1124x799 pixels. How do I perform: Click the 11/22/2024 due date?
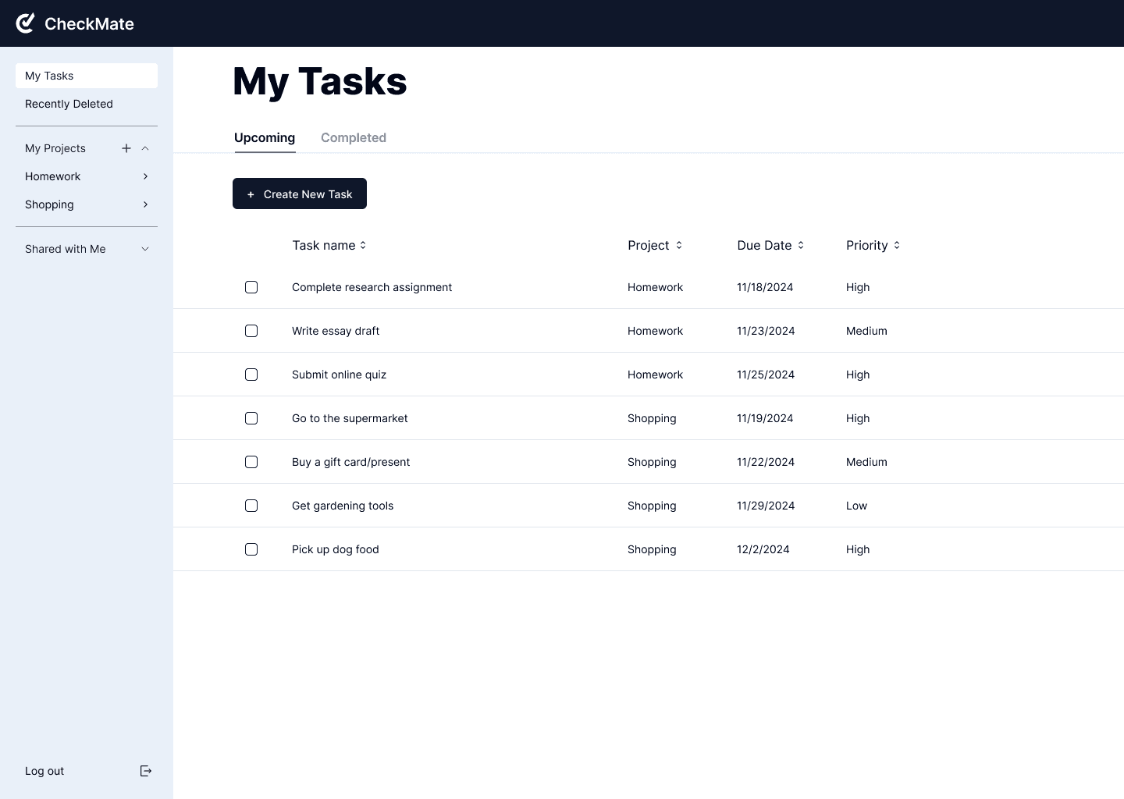point(766,462)
